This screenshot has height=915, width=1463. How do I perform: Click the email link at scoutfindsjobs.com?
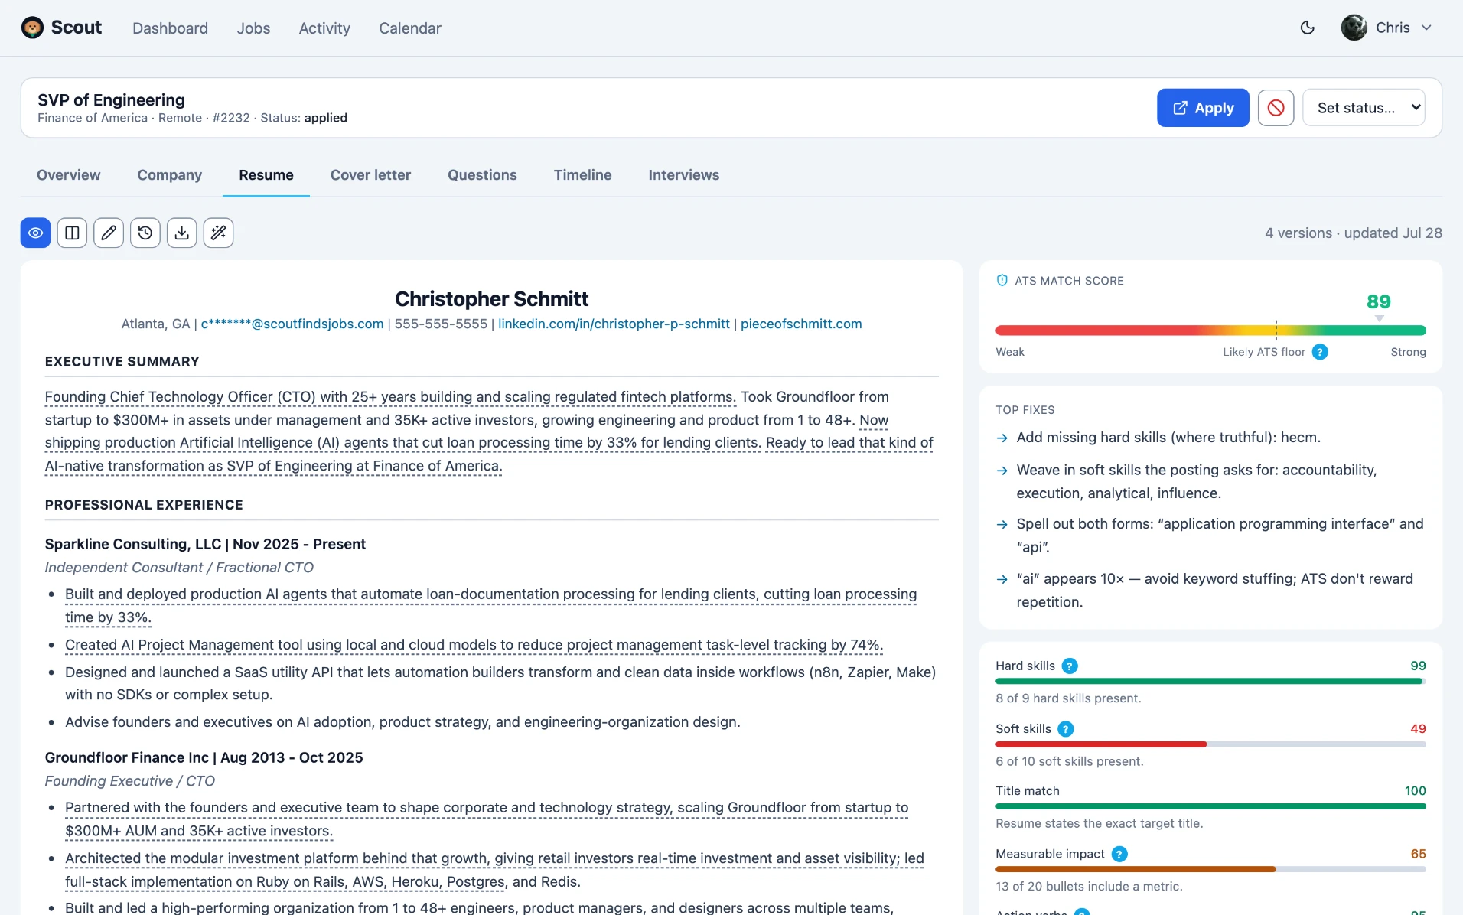click(x=292, y=324)
